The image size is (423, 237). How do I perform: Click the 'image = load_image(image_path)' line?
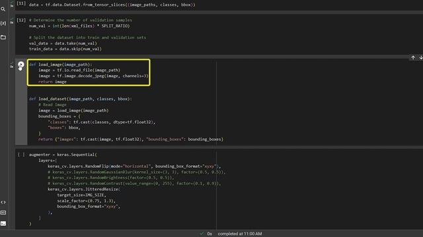[73, 111]
